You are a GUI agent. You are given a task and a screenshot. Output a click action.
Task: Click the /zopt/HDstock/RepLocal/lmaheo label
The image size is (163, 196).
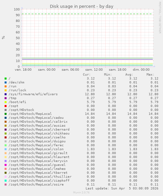[x=37, y=169]
